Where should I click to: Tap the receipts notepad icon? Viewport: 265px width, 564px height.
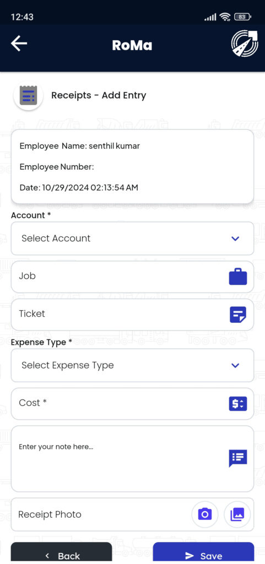[x=29, y=96]
